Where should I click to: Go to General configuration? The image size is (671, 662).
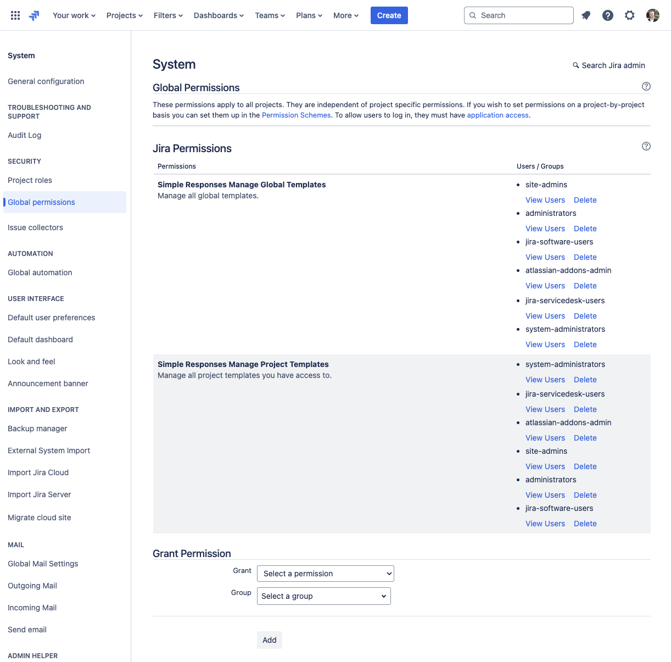pos(46,81)
